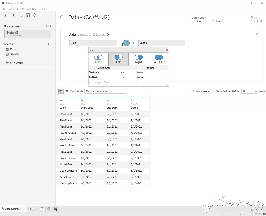
Task: Switch to data grid preview view
Action: click(61, 91)
